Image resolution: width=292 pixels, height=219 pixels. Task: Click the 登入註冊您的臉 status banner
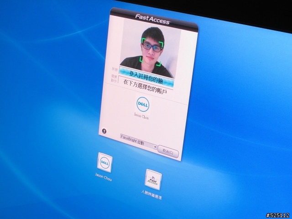[146, 77]
